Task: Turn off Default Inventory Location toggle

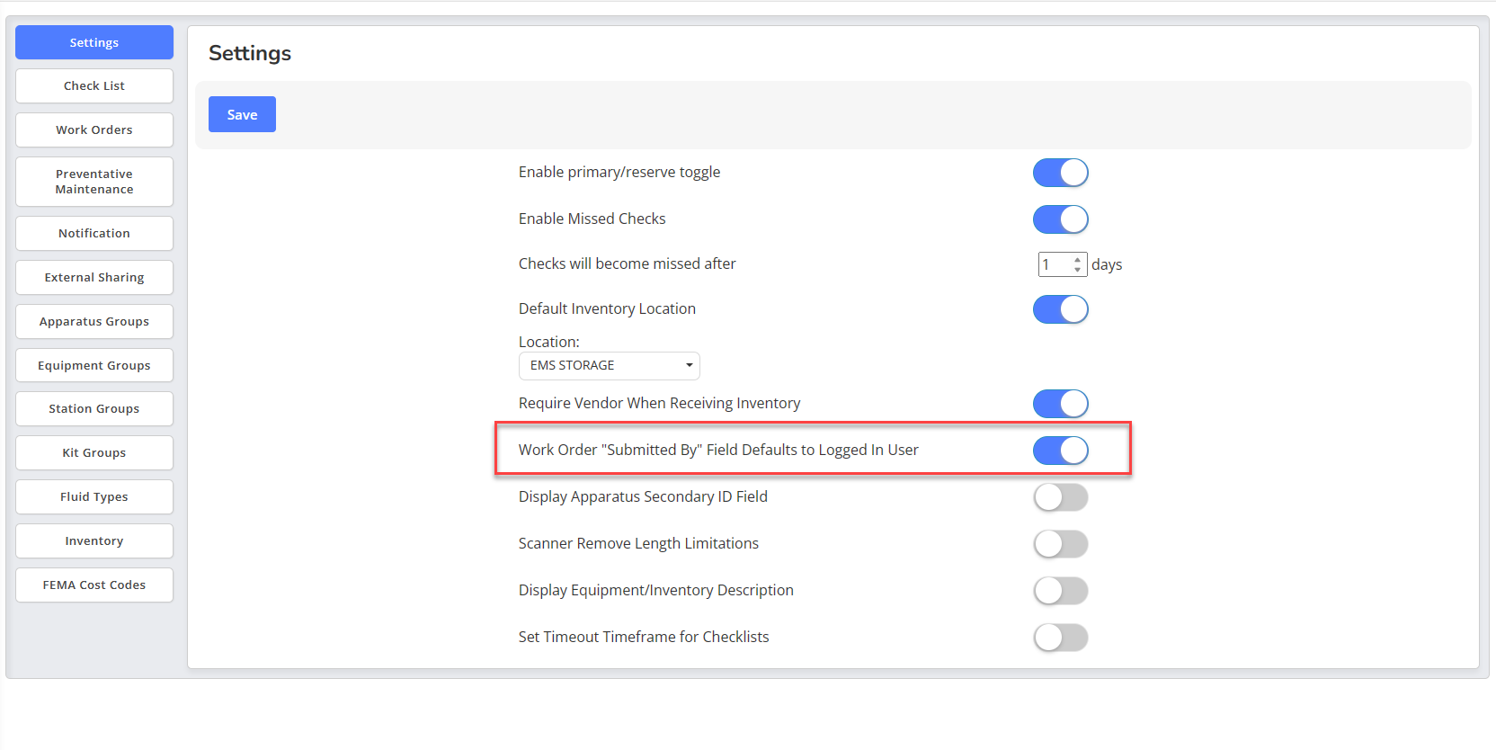Action: [1060, 309]
